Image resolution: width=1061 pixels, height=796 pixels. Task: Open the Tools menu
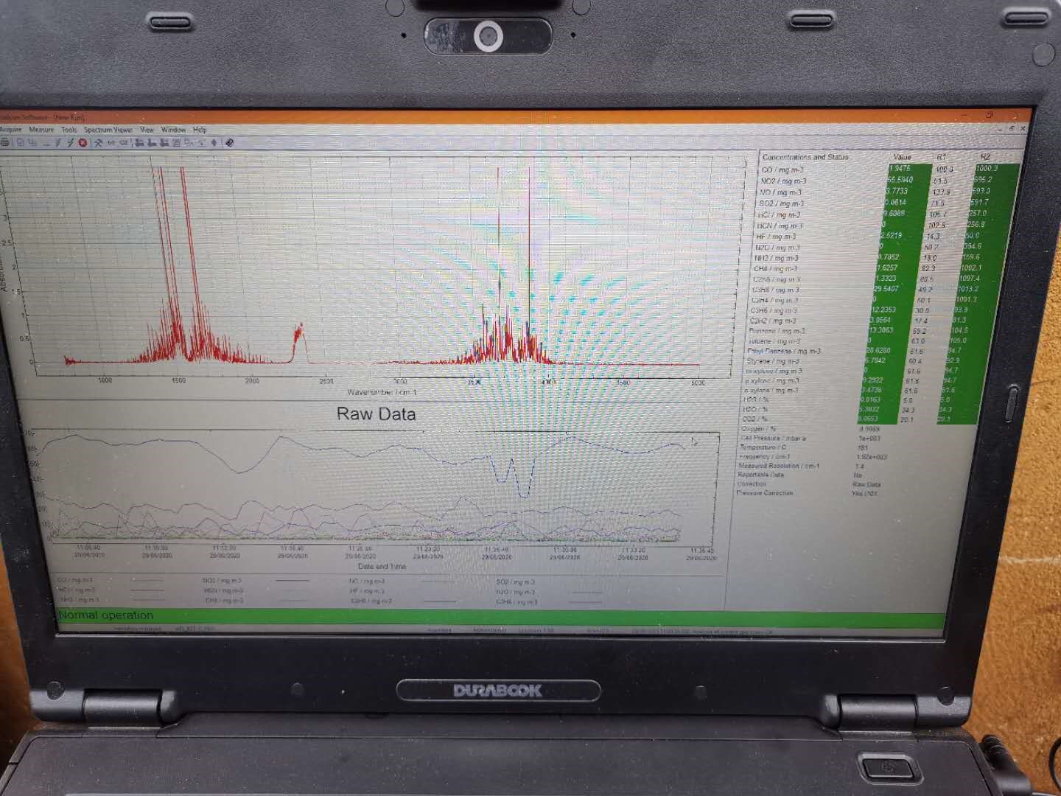[x=69, y=130]
